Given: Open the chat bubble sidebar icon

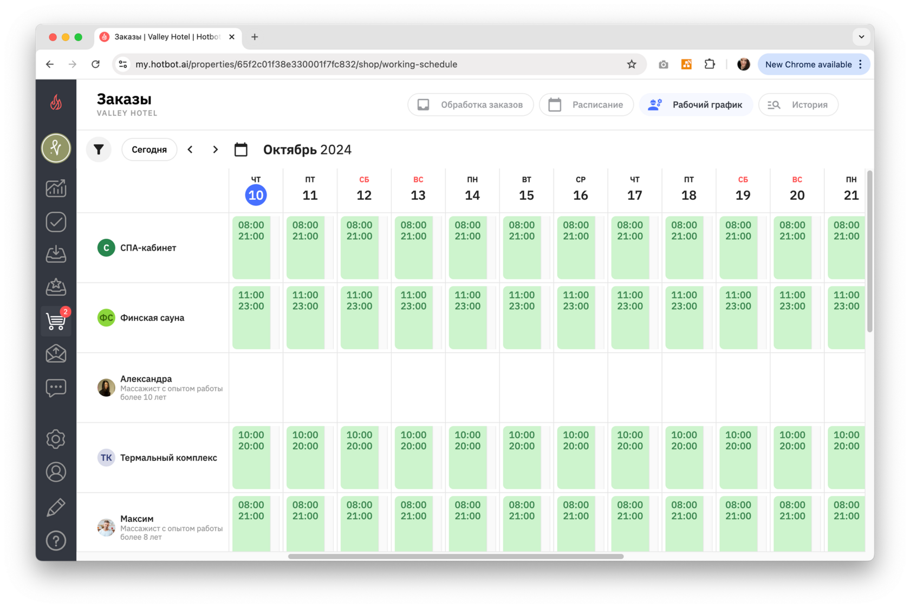Looking at the screenshot, I should pyautogui.click(x=56, y=388).
